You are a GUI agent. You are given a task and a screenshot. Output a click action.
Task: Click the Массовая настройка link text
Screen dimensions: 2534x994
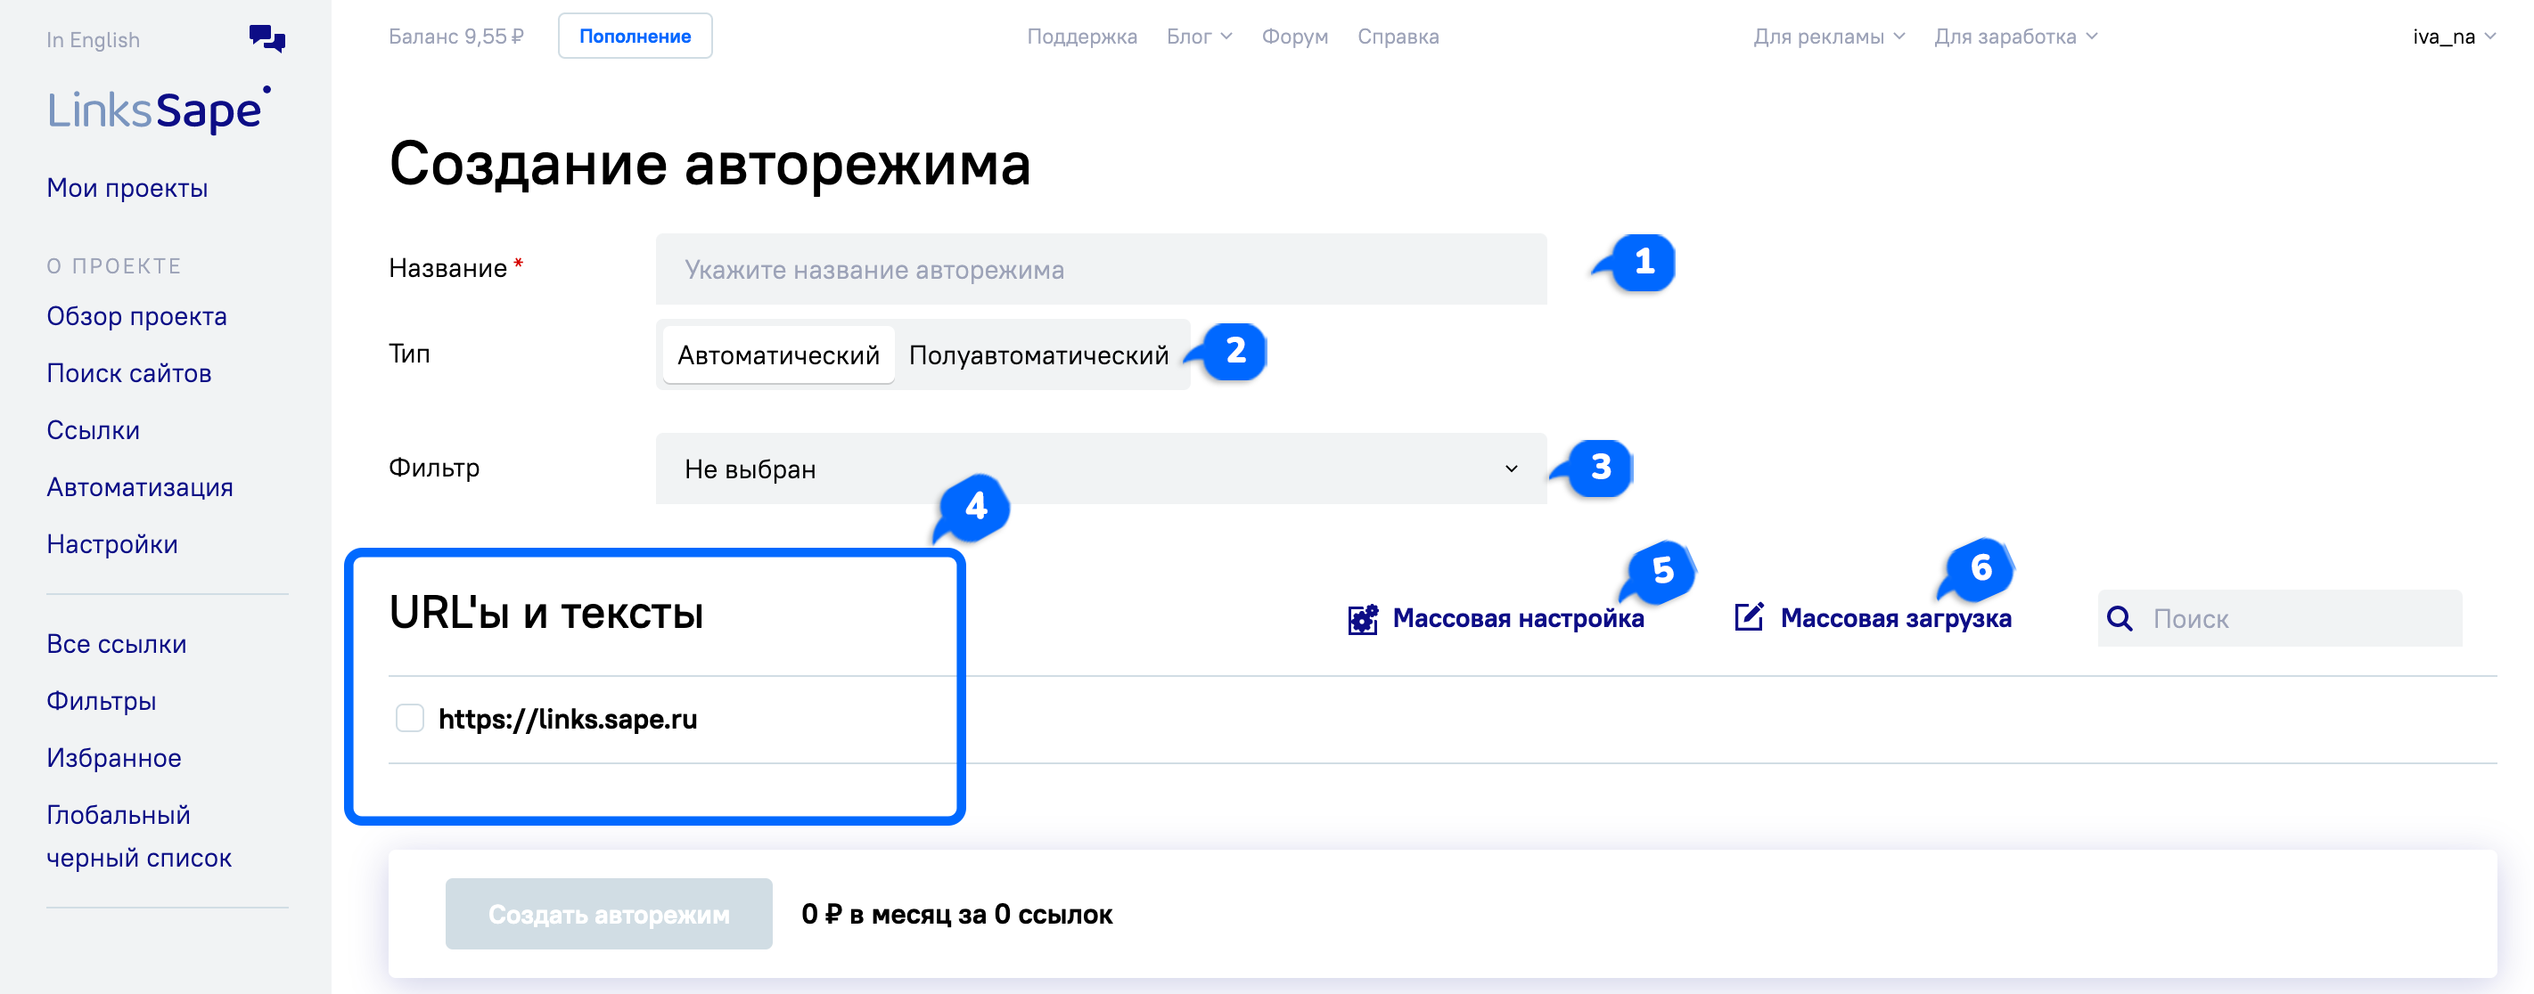point(1518,618)
